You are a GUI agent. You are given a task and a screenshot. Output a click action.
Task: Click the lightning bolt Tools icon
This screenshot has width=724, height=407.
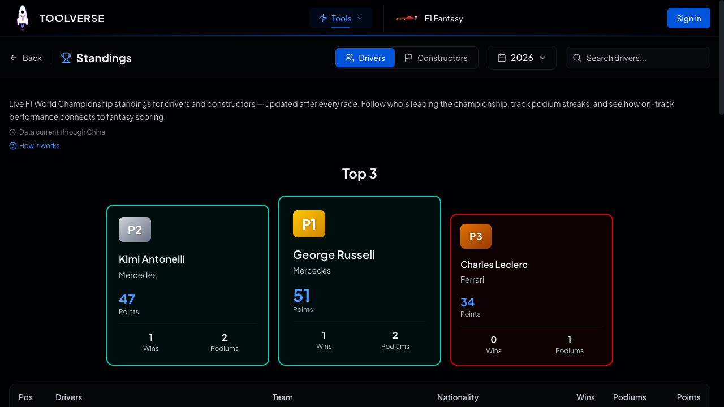(x=323, y=18)
